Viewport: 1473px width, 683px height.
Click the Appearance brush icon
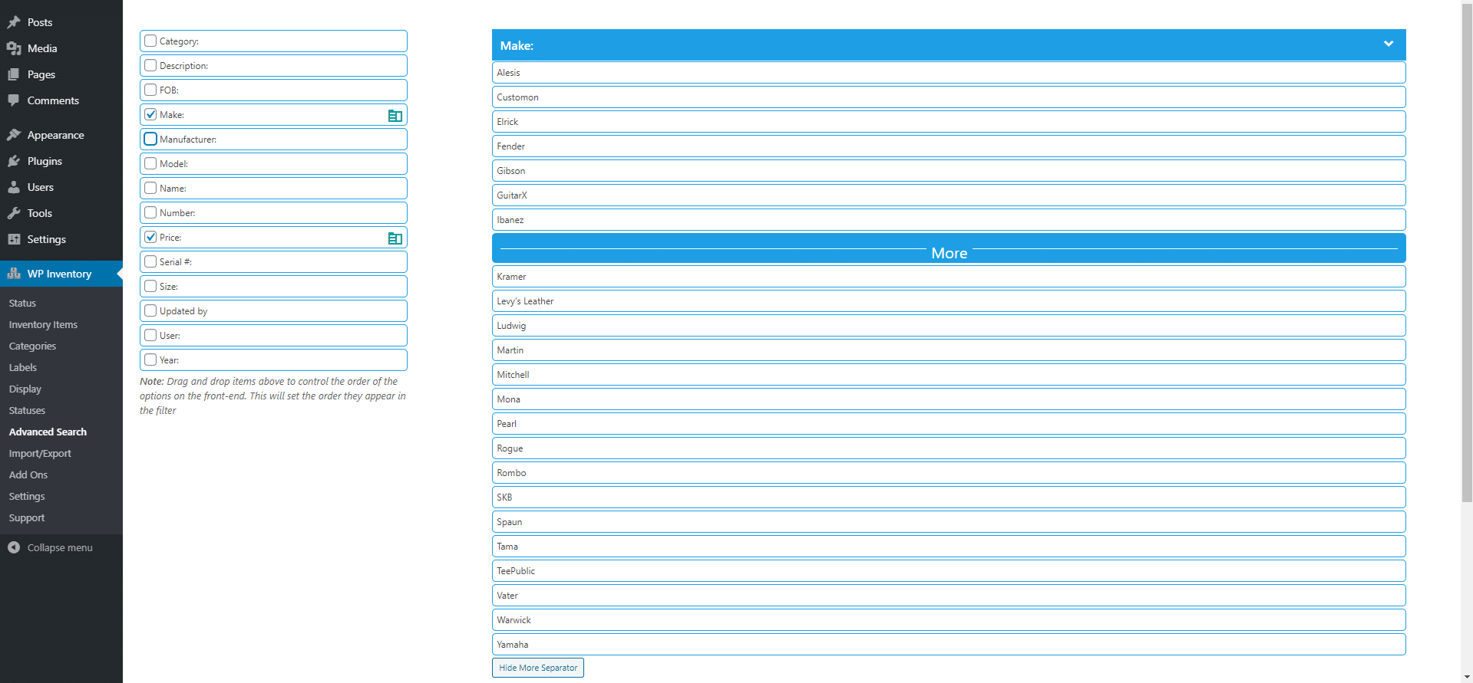pos(14,135)
